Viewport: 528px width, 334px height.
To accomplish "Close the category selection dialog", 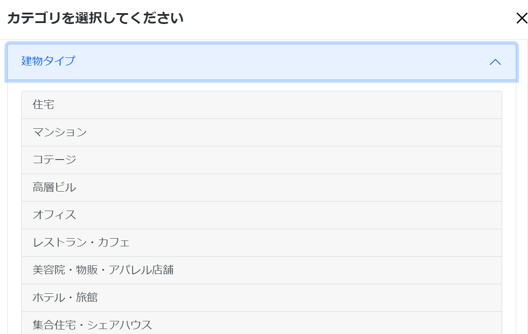I will 522,19.
